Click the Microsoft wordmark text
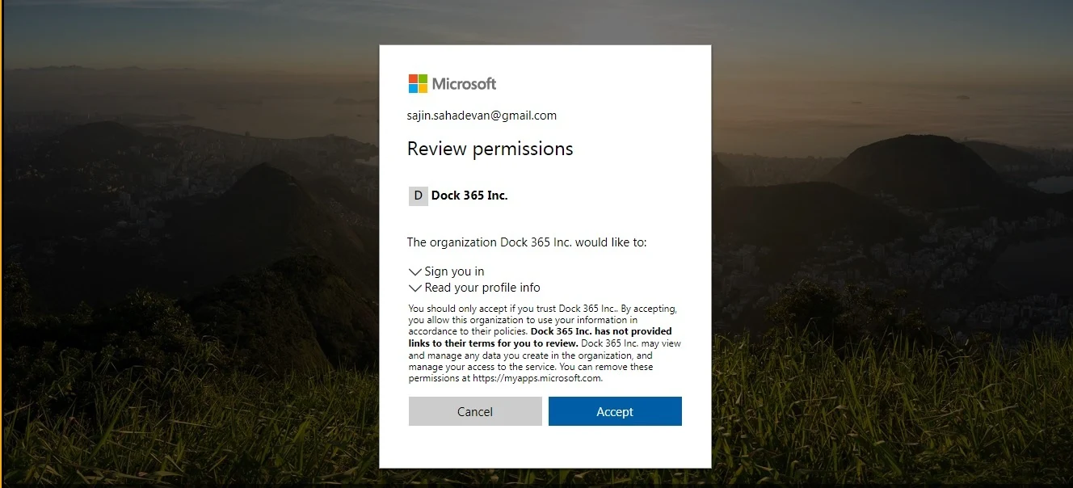Screen dimensions: 1073x488 [x=464, y=84]
